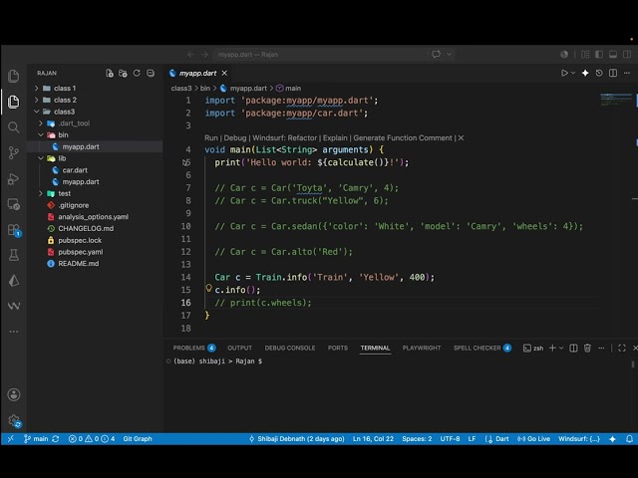Screen dimensions: 638x478
Task: Switch to the PORTS panel tab
Action: [338, 348]
